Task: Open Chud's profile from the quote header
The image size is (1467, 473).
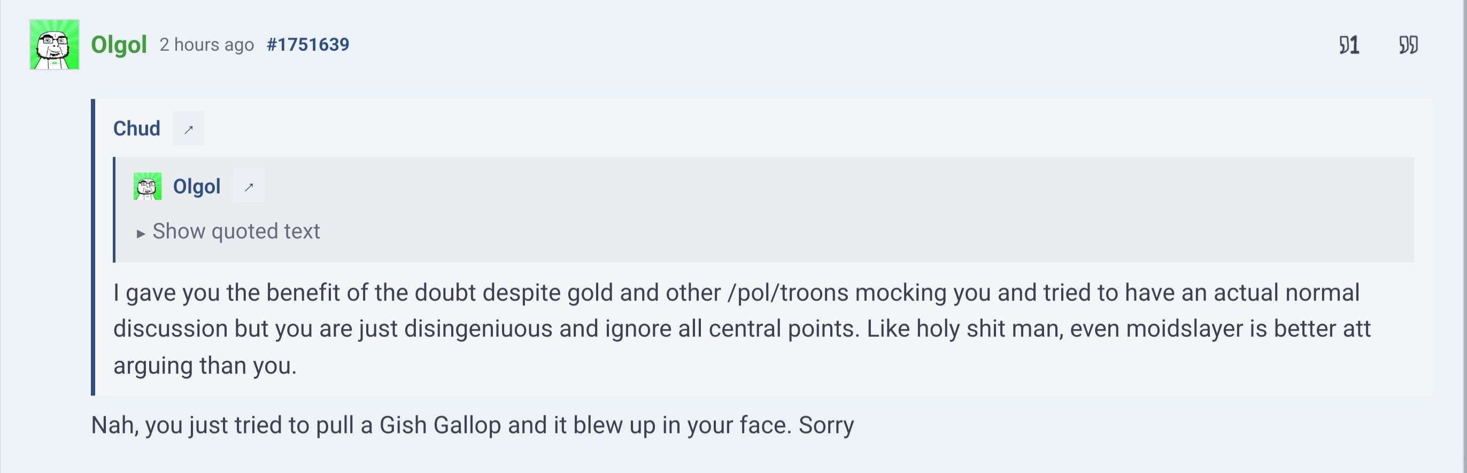Action: click(137, 129)
